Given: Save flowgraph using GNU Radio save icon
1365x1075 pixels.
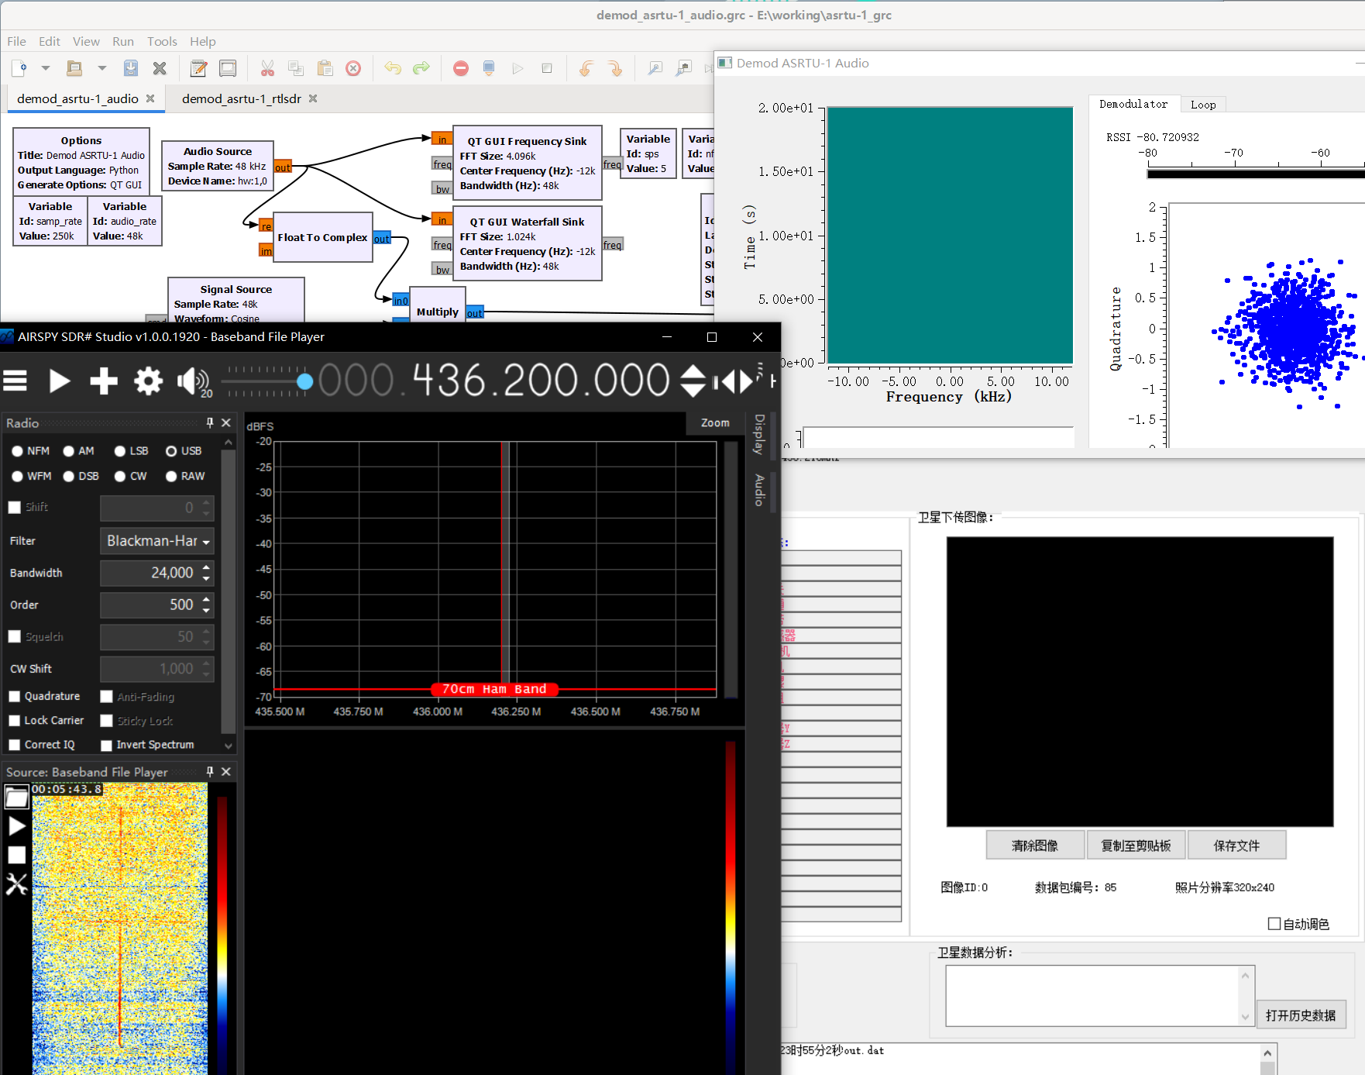Looking at the screenshot, I should tap(131, 68).
